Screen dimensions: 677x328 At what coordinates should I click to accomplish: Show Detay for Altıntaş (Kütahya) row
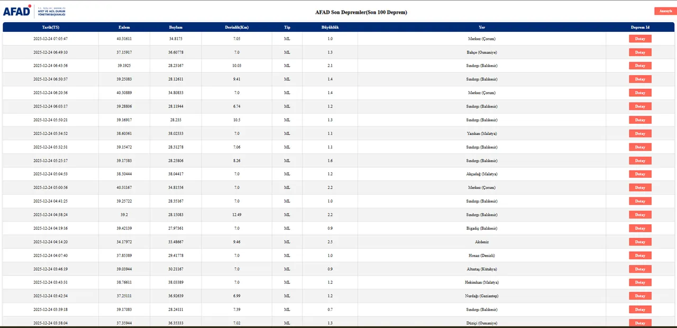pos(640,269)
